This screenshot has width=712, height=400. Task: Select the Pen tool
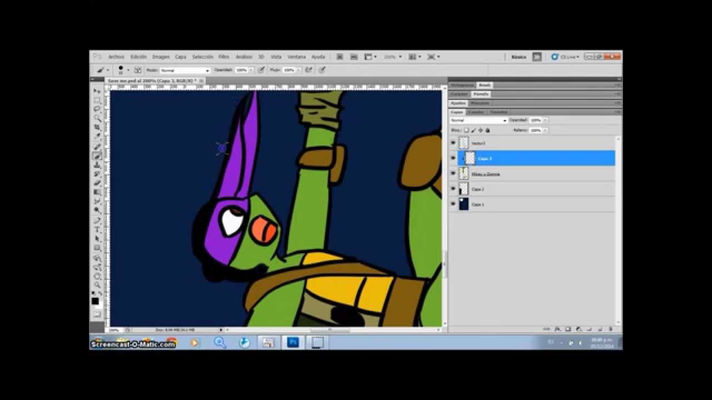[97, 221]
